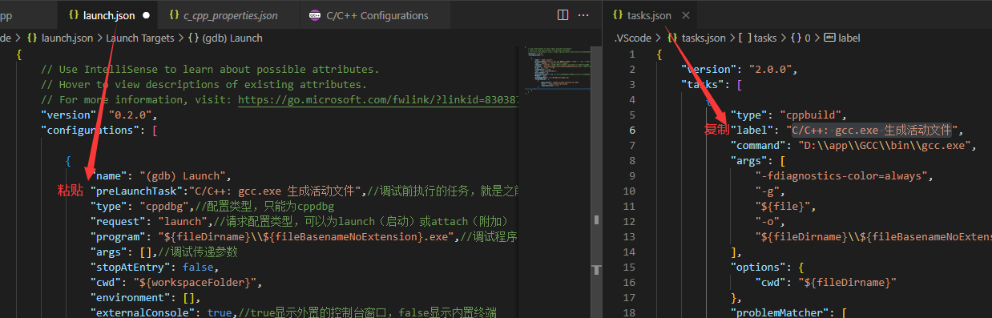
Task: Click the unsaved dot on launch.json tab
Action: [146, 15]
